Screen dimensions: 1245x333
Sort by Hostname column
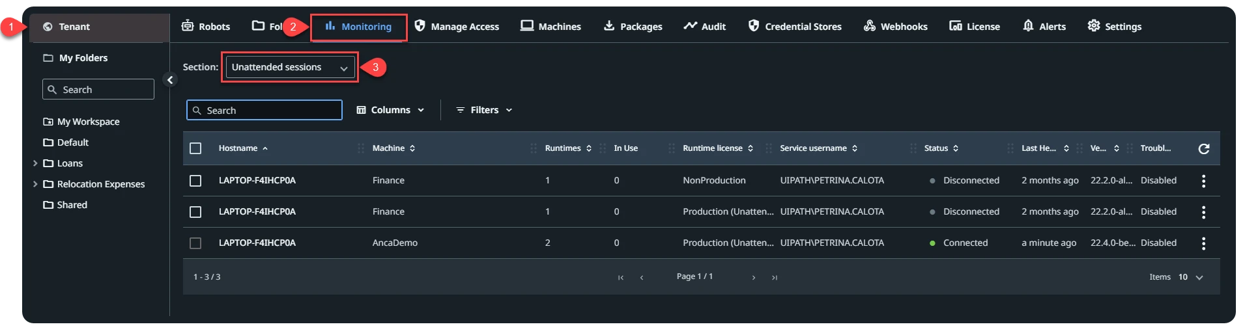pyautogui.click(x=243, y=148)
